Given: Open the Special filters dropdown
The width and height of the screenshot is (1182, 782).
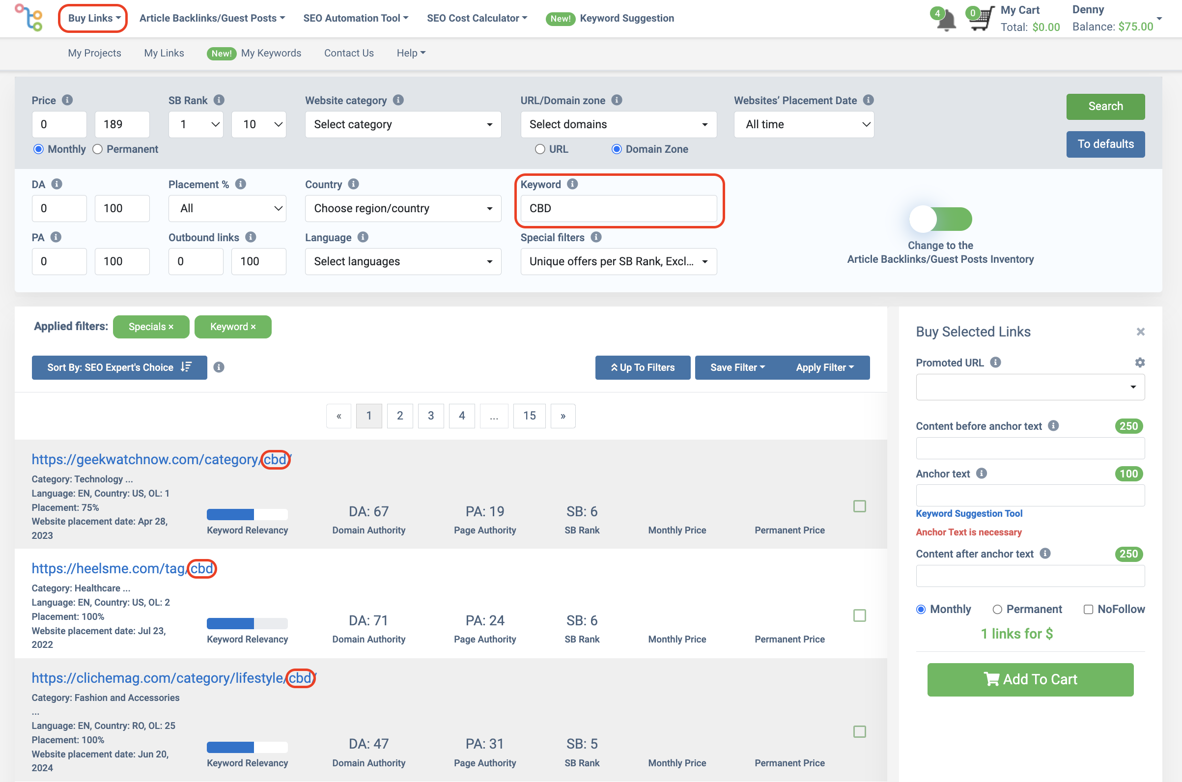Looking at the screenshot, I should point(617,261).
